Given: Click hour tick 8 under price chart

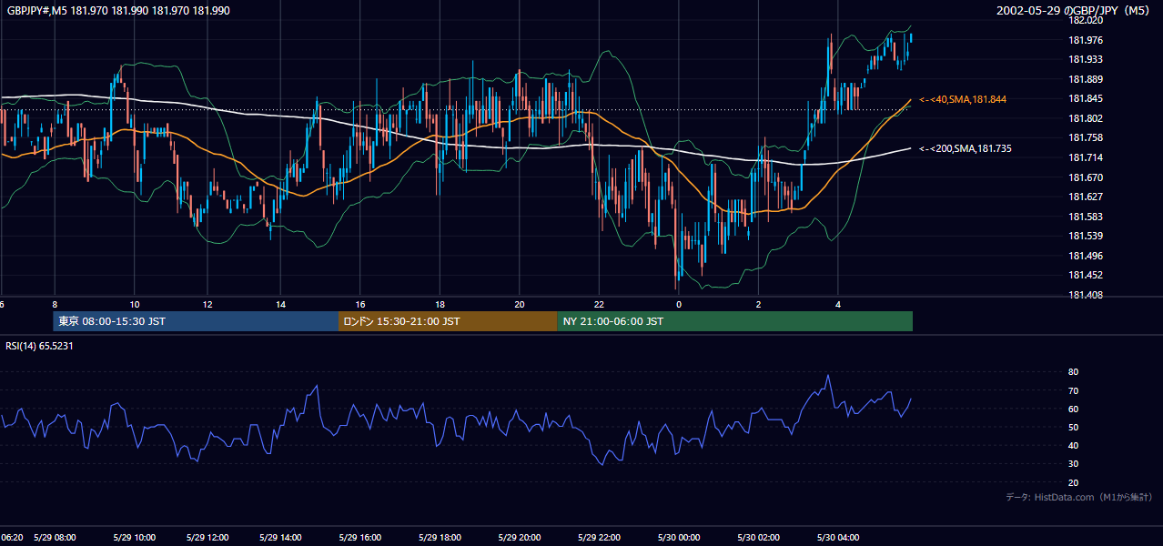Looking at the screenshot, I should coord(55,304).
